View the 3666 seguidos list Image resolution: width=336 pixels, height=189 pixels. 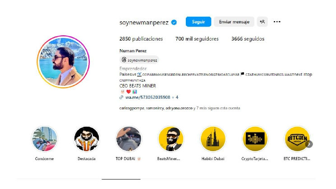coord(248,39)
